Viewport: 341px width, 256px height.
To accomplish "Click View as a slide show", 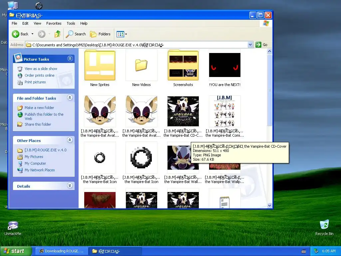I will (41, 69).
